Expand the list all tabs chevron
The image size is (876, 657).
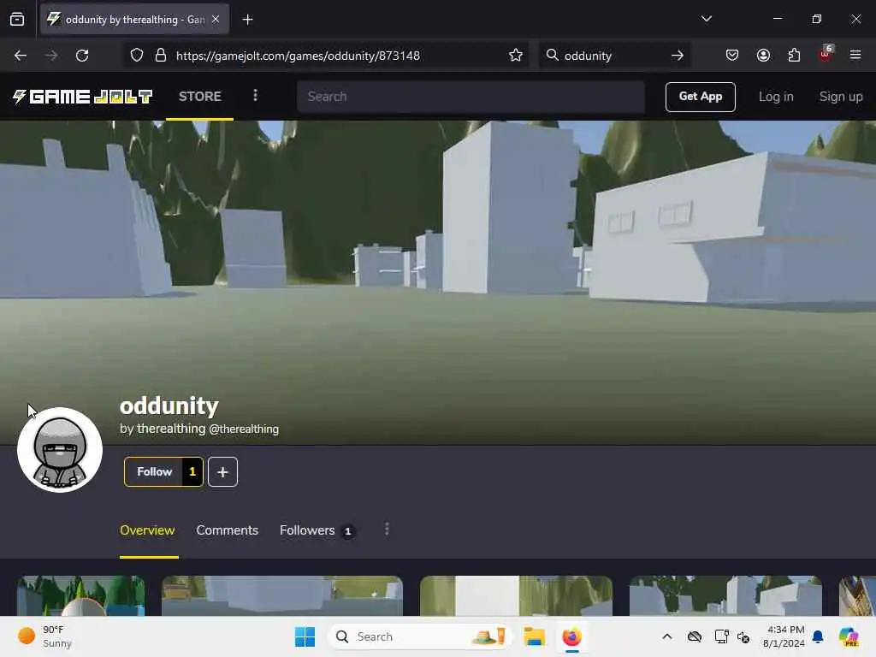coord(706,19)
